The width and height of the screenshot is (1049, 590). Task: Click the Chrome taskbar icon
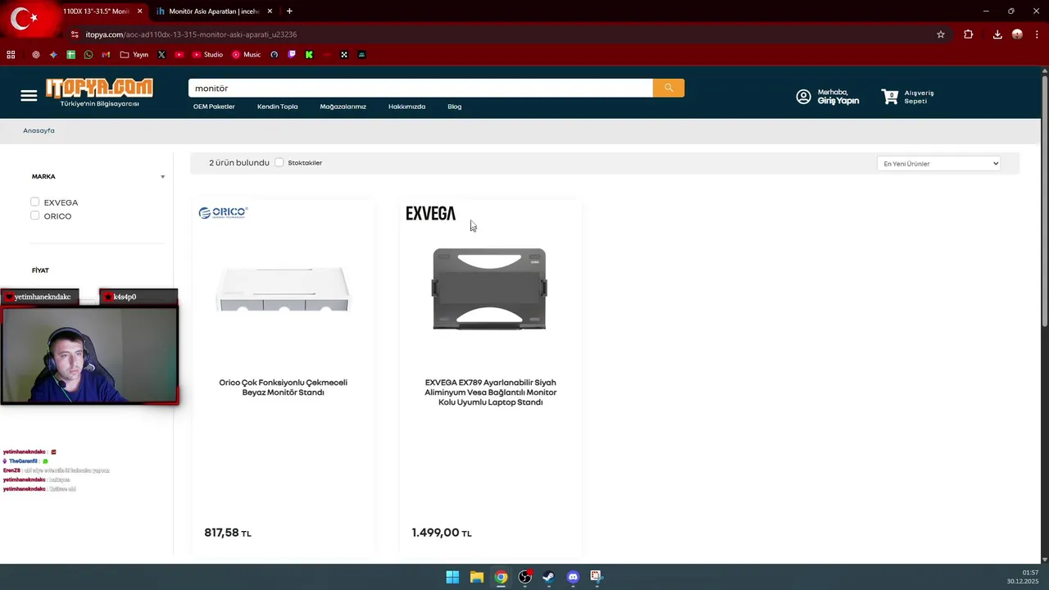click(x=501, y=577)
